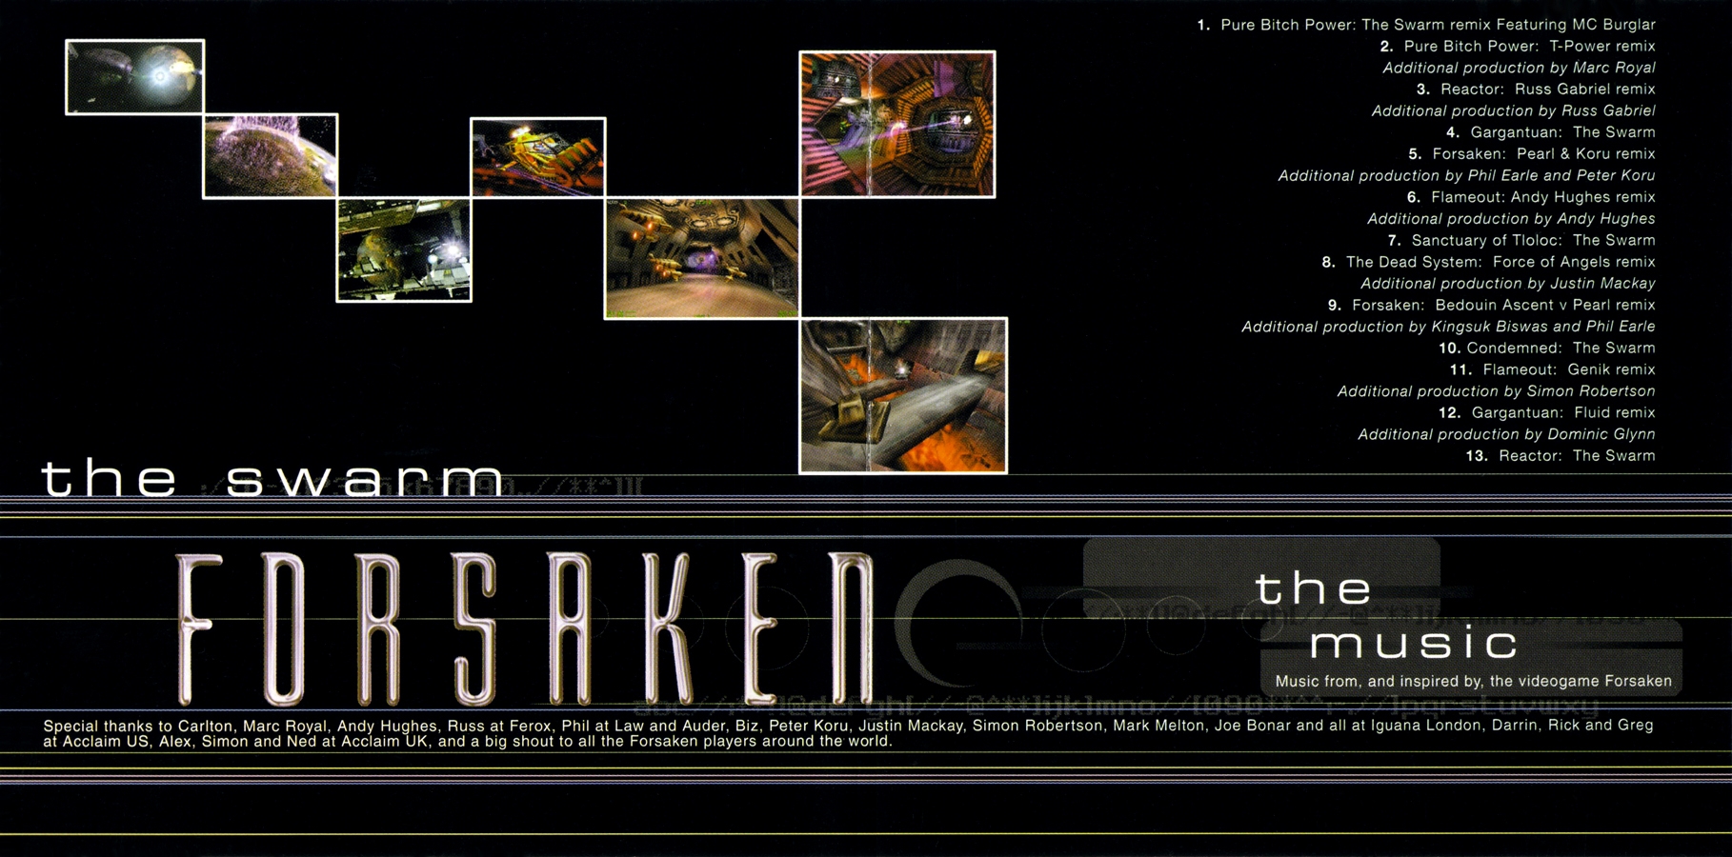Click track 7 Sanctuary of Tloloc
Image resolution: width=1732 pixels, height=857 pixels.
coord(1521,241)
